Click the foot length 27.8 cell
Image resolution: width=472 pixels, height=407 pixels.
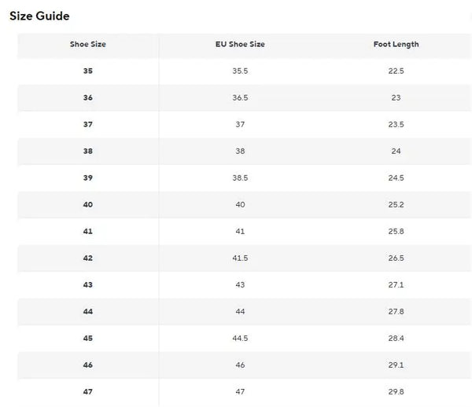click(396, 311)
